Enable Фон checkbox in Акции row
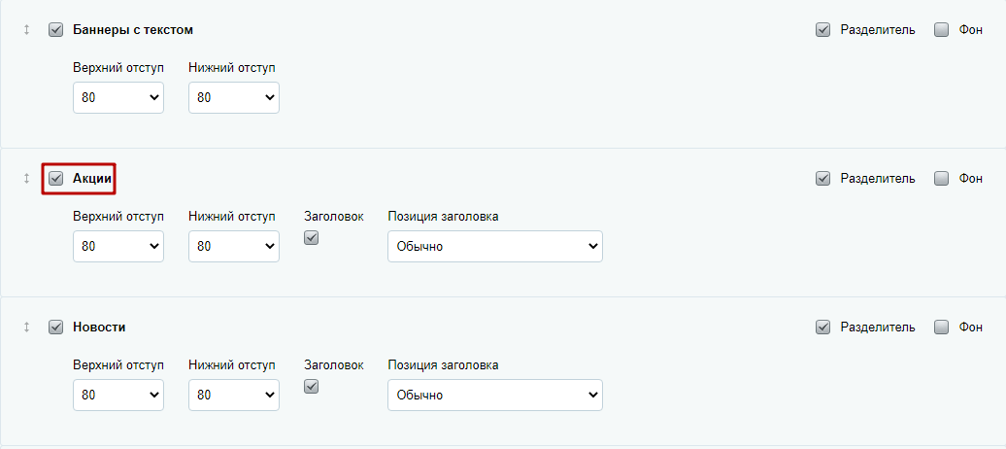This screenshot has width=1006, height=449. point(941,179)
